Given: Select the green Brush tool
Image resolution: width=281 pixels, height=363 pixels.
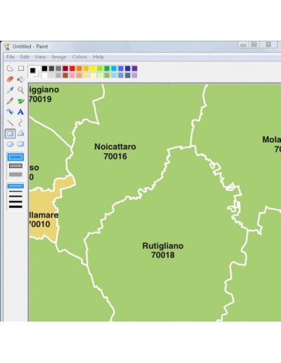Looking at the screenshot, I should 20,101.
